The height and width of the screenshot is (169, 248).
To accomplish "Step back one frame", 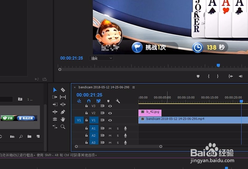I will click(x=241, y=76).
